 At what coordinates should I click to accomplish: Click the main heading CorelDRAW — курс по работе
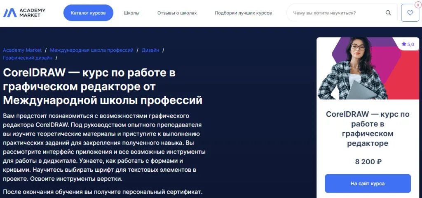tap(103, 86)
